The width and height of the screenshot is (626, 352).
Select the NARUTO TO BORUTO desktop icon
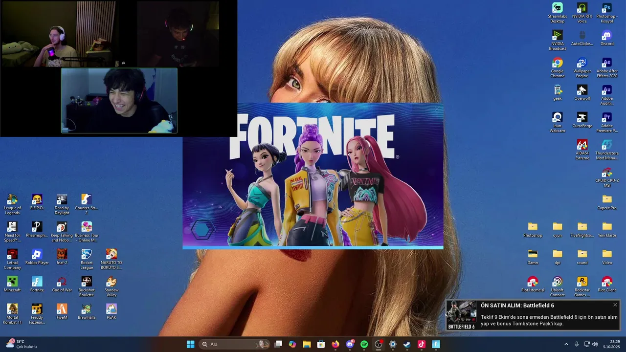[112, 259]
